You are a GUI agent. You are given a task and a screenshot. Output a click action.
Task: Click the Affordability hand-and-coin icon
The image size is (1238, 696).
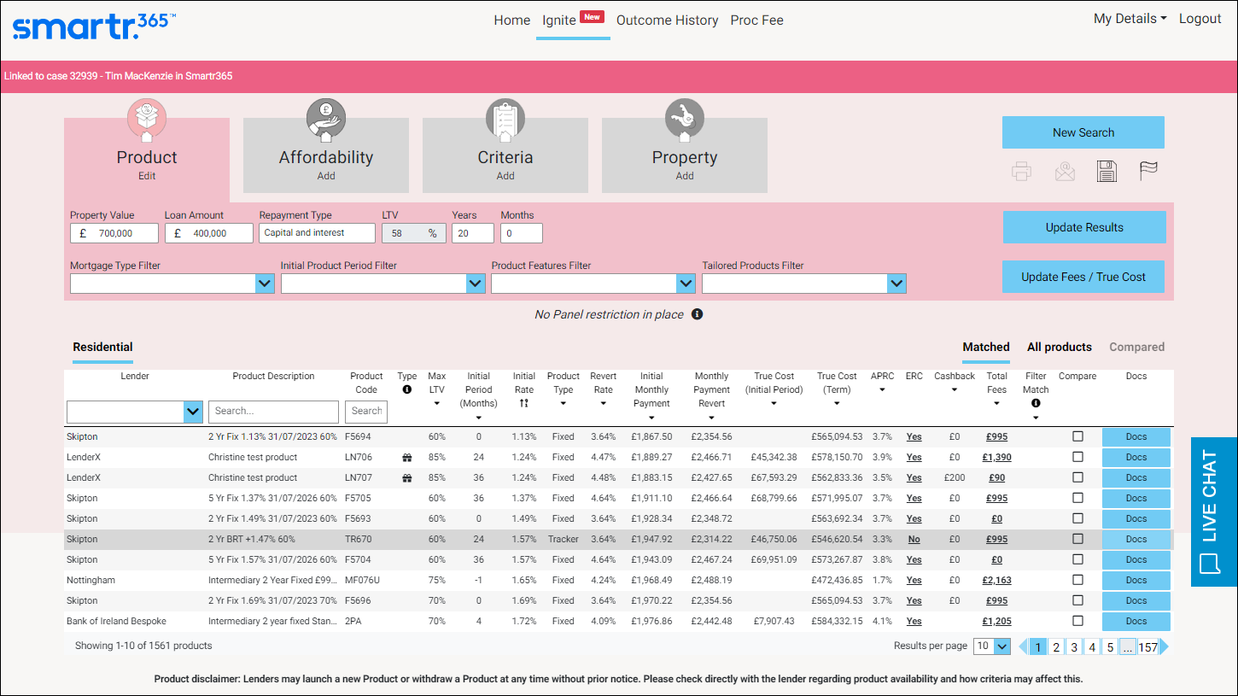[x=326, y=120]
